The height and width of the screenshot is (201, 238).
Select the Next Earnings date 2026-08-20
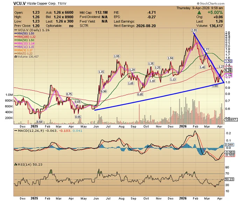[x=146, y=26]
